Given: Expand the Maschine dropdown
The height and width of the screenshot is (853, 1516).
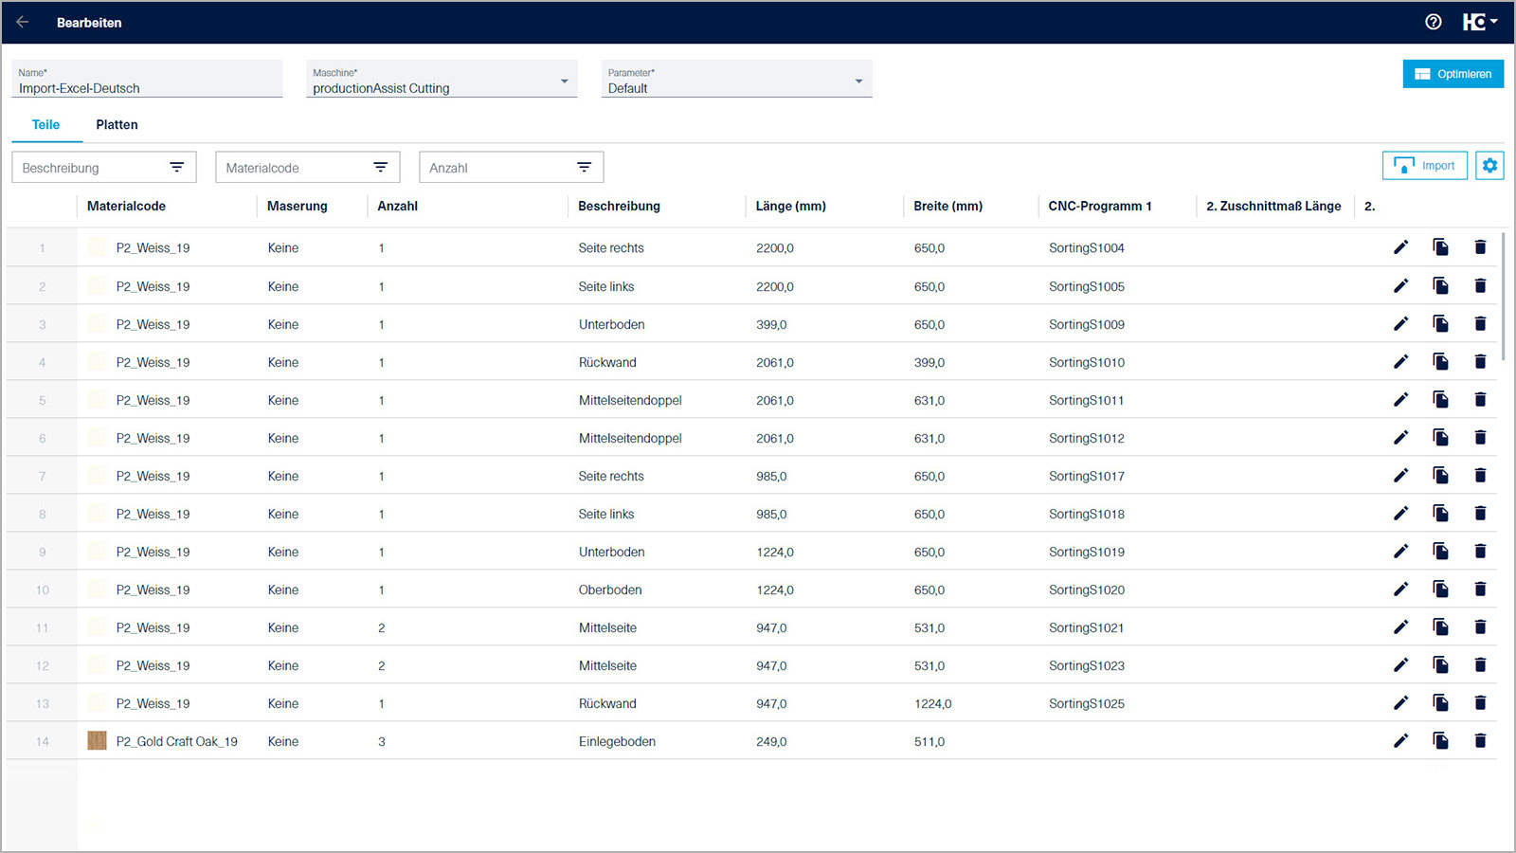Looking at the screenshot, I should click(564, 82).
